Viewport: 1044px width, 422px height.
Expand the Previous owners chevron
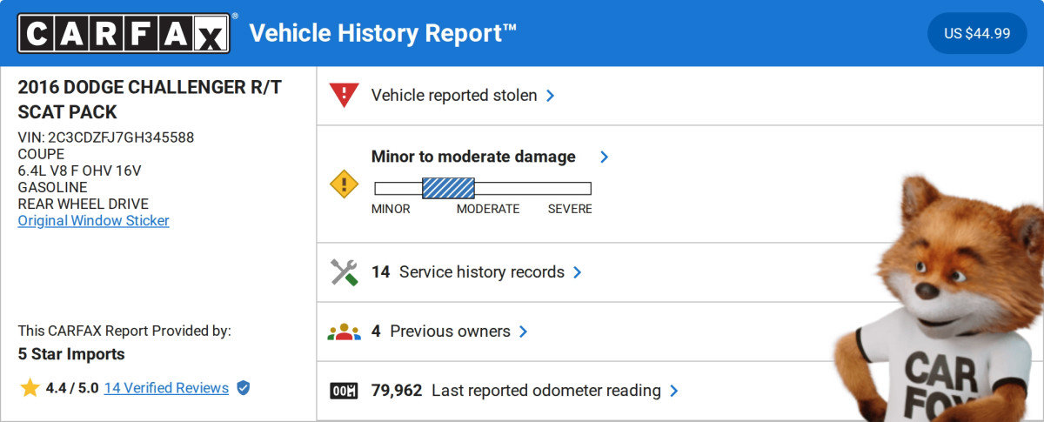click(524, 332)
